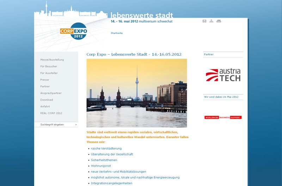Open the Anfahrt directions page
The height and width of the screenshot is (186, 282).
pos(45,107)
